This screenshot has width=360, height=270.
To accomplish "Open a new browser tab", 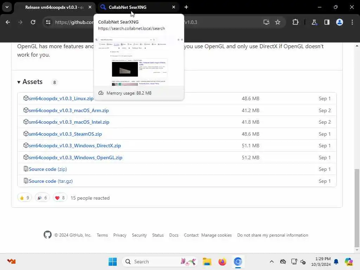I will click(x=186, y=7).
